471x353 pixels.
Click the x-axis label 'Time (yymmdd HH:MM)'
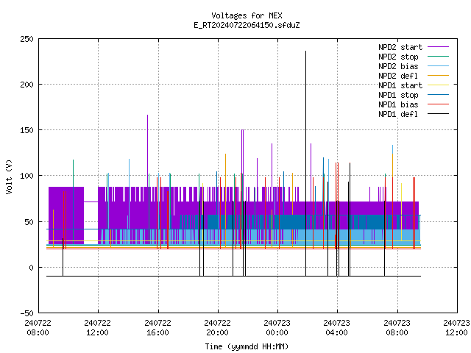coord(247,346)
